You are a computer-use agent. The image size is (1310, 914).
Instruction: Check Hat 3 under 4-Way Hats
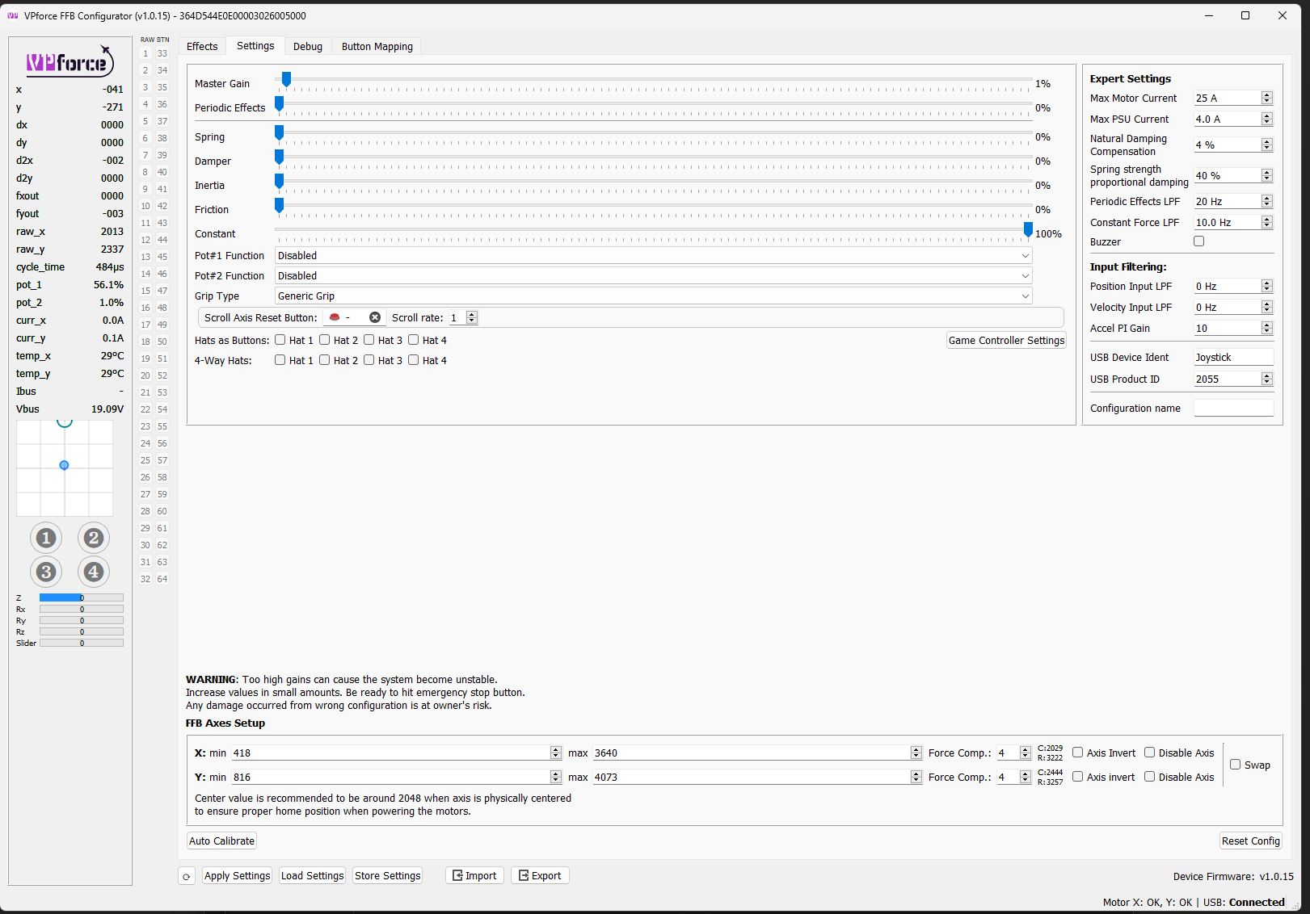(369, 360)
